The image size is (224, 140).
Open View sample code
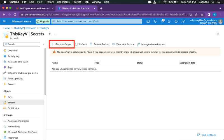(x=123, y=44)
